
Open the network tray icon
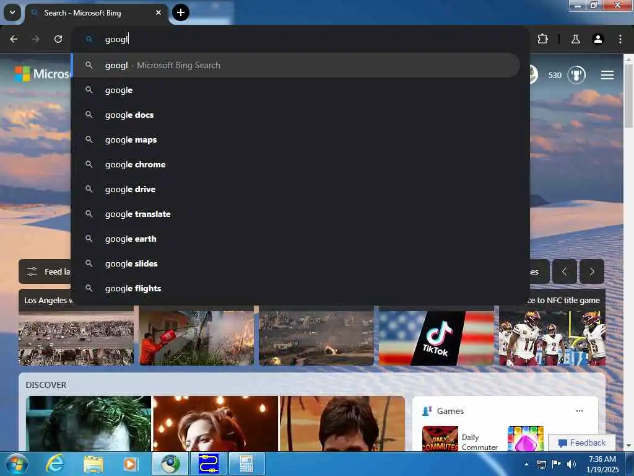click(x=541, y=464)
